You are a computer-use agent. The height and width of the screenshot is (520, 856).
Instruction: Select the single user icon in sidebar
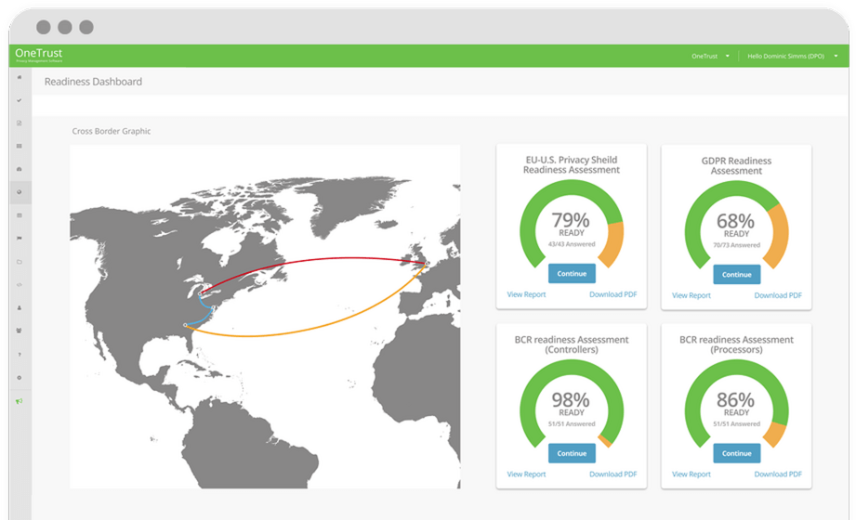click(20, 307)
